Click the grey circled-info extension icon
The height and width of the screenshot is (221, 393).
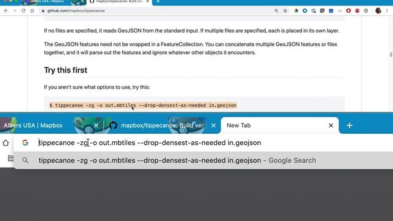[366, 10]
